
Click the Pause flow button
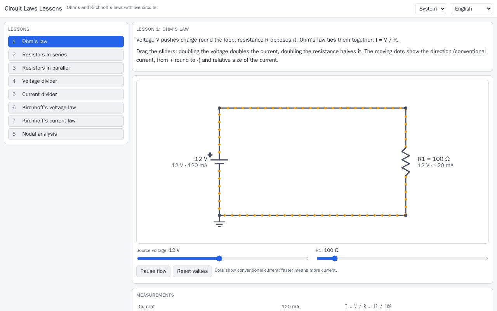coord(153,271)
